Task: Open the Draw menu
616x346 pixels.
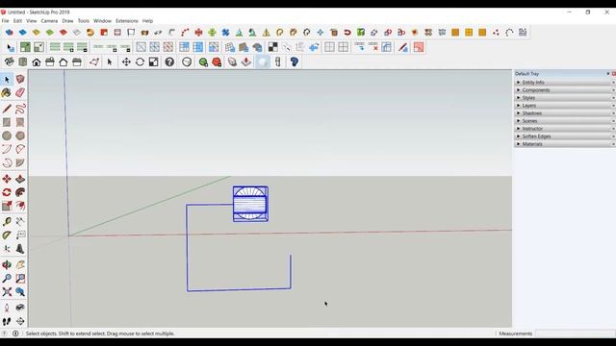Action: click(x=67, y=21)
